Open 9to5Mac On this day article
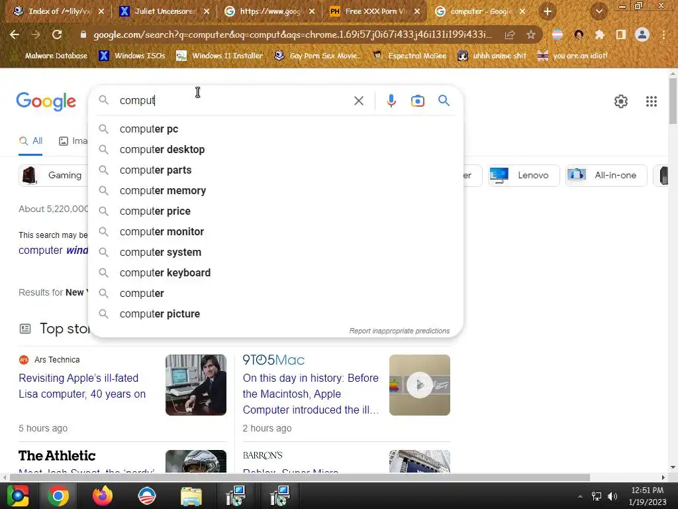Viewport: 678px width, 509px height. coord(311,394)
